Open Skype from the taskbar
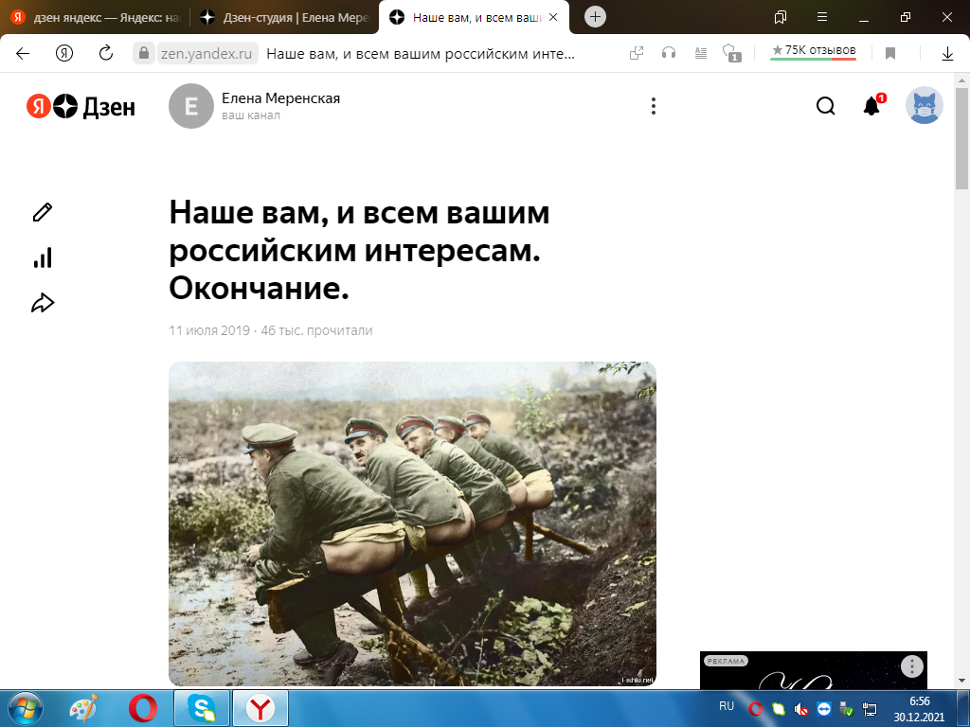The image size is (970, 727). 202,708
